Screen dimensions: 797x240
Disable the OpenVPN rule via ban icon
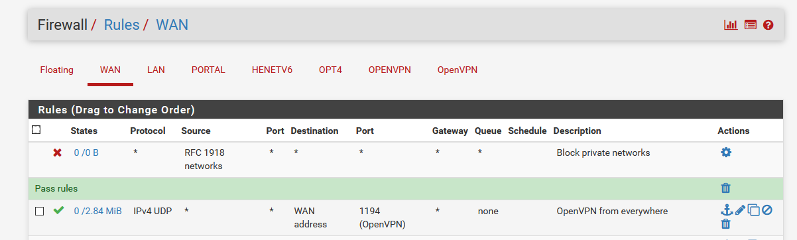click(x=767, y=210)
